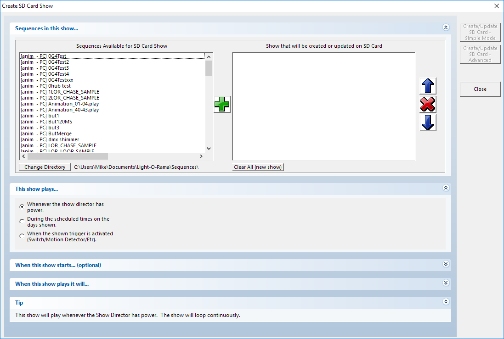Select the 0G4Test2 sequence in list
Viewport: 504px width, 339px height.
(x=58, y=62)
